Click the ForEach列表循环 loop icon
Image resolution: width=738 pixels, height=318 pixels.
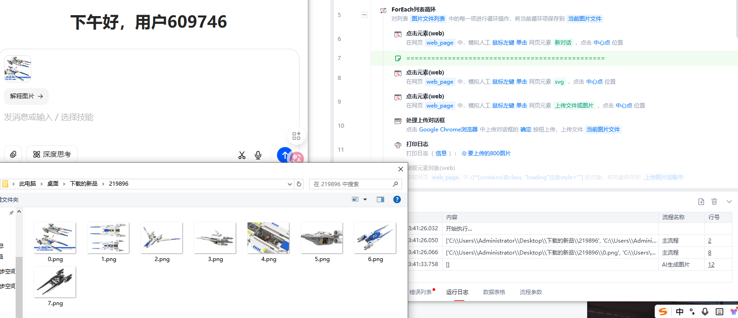383,10
